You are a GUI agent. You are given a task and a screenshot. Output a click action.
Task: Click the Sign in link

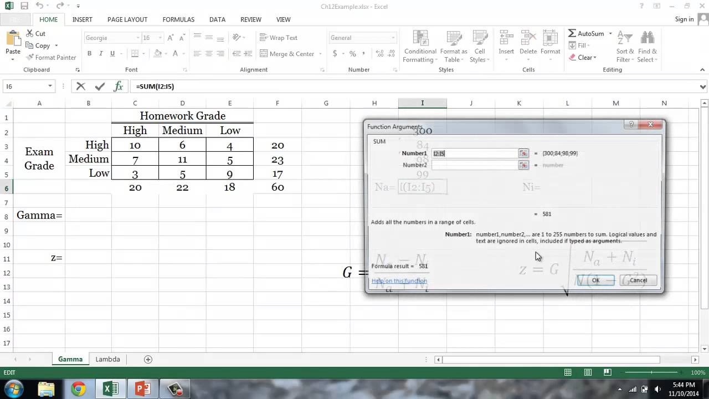[x=684, y=19]
